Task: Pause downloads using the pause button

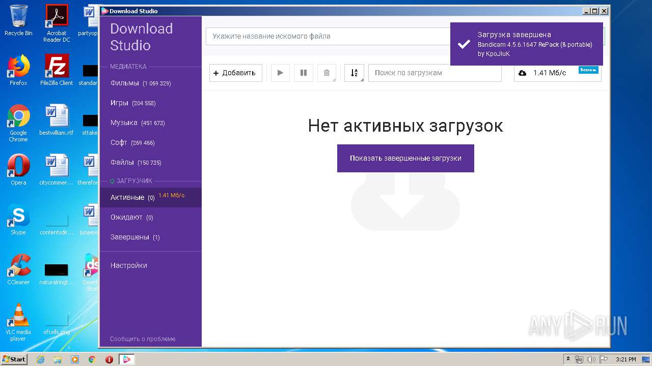Action: (304, 73)
